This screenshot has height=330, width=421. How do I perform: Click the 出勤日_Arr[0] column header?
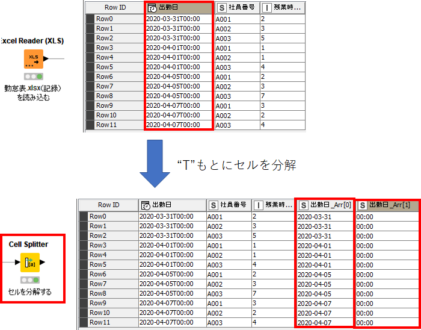[325, 205]
